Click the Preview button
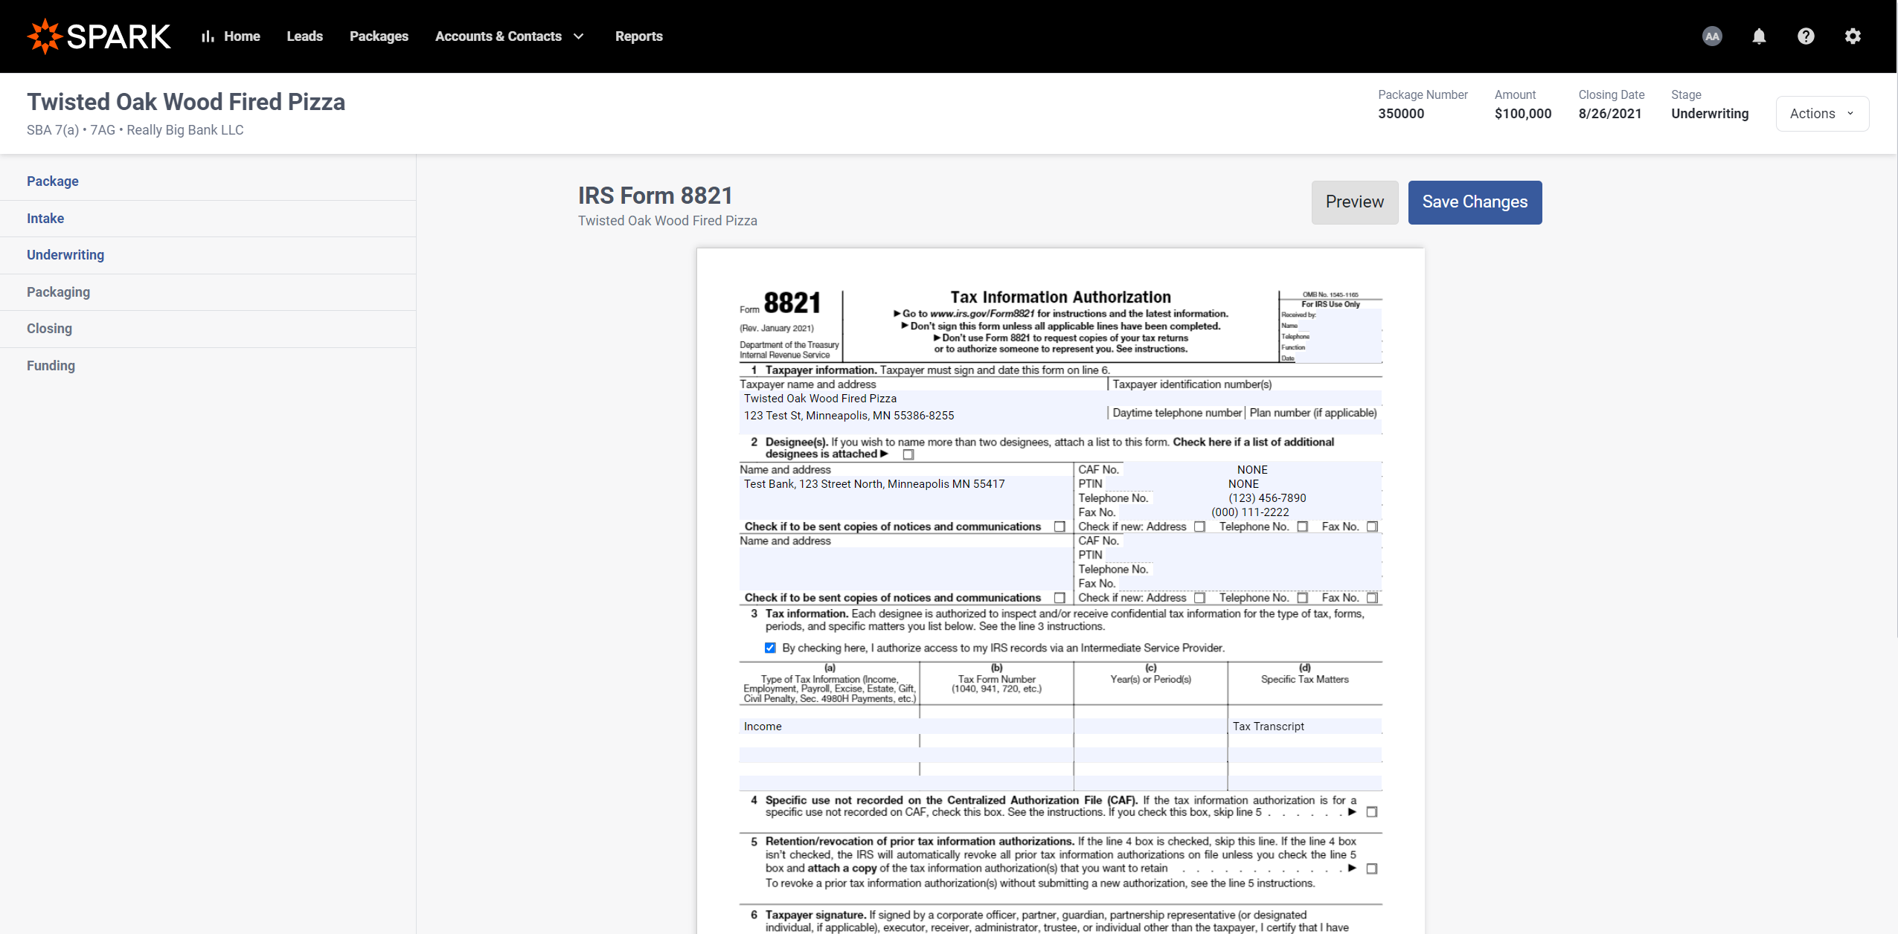 1355,202
